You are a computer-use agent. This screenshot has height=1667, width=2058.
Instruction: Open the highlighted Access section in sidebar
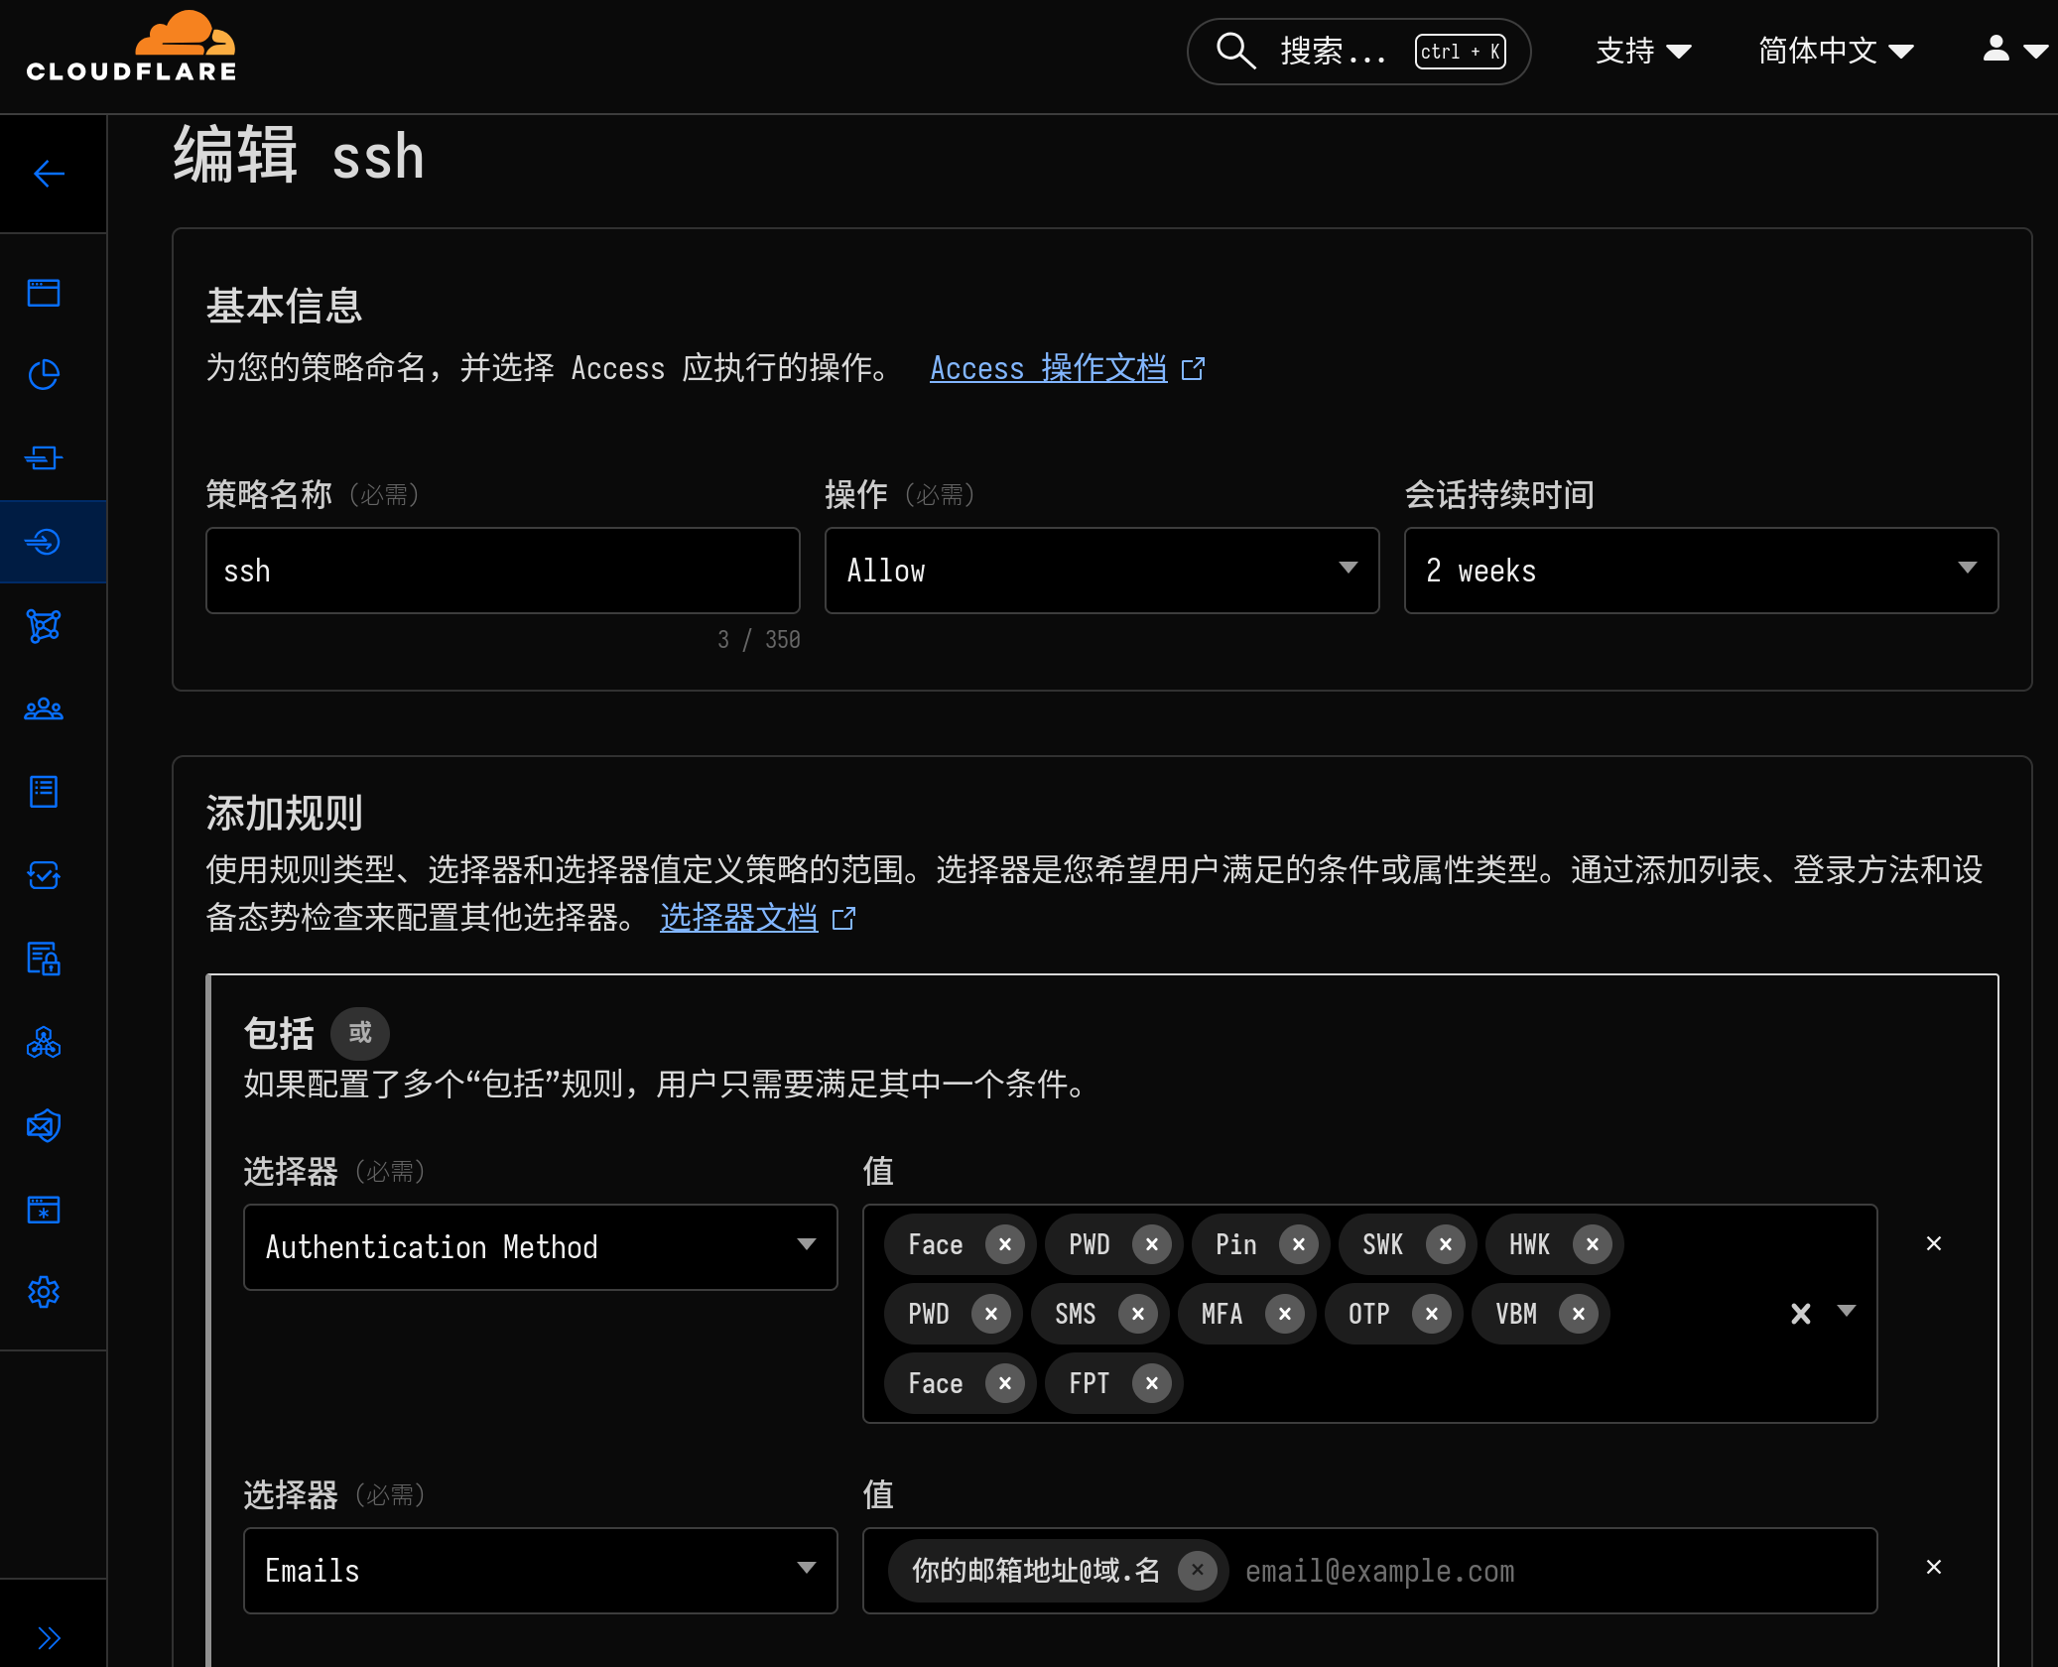pos(44,541)
